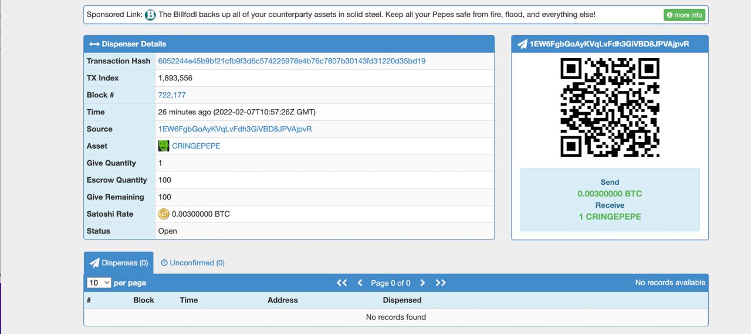Viewport: 751px width, 334px height.
Task: Click the green 1 CRINGEPEPE receive text
Action: click(x=610, y=217)
